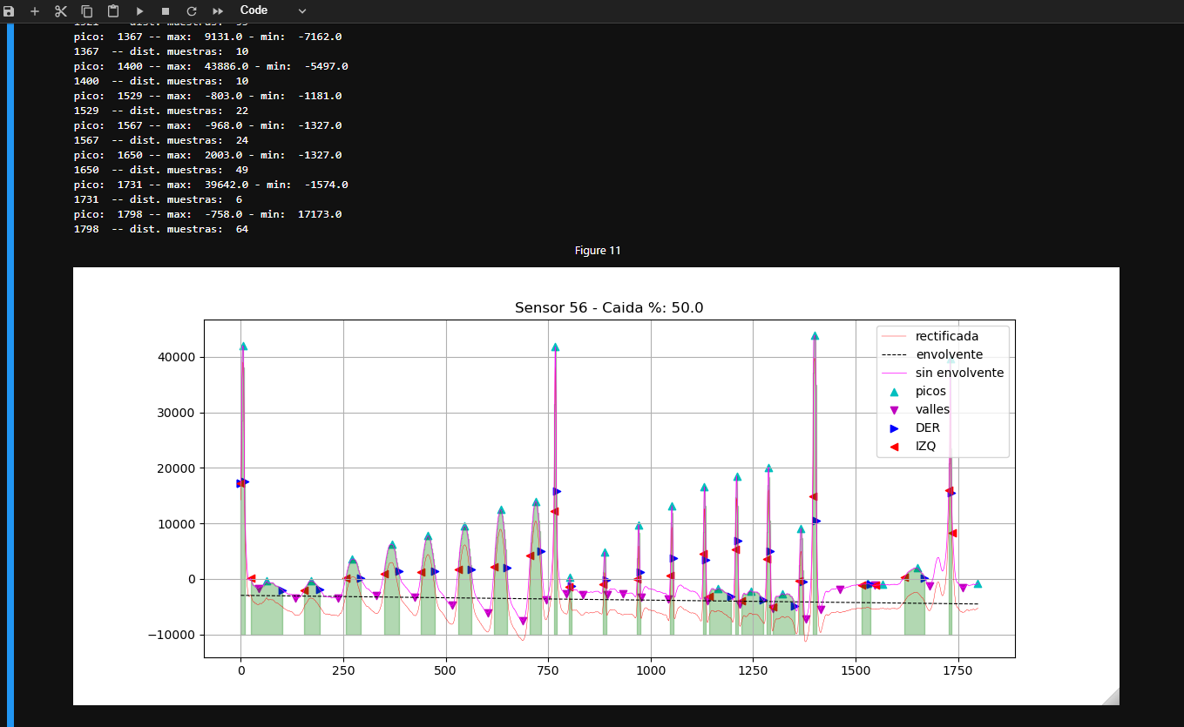Select output line pico: 1731 -- max: 39642.0

(211, 185)
